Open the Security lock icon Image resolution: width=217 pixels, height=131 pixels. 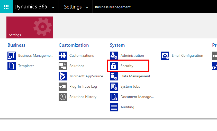[114, 66]
